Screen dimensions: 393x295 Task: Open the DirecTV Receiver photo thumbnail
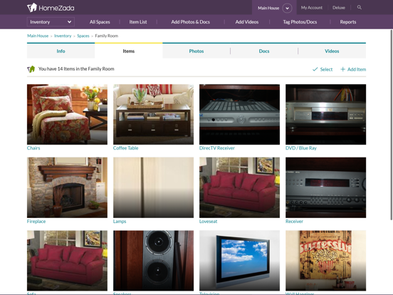[240, 115]
